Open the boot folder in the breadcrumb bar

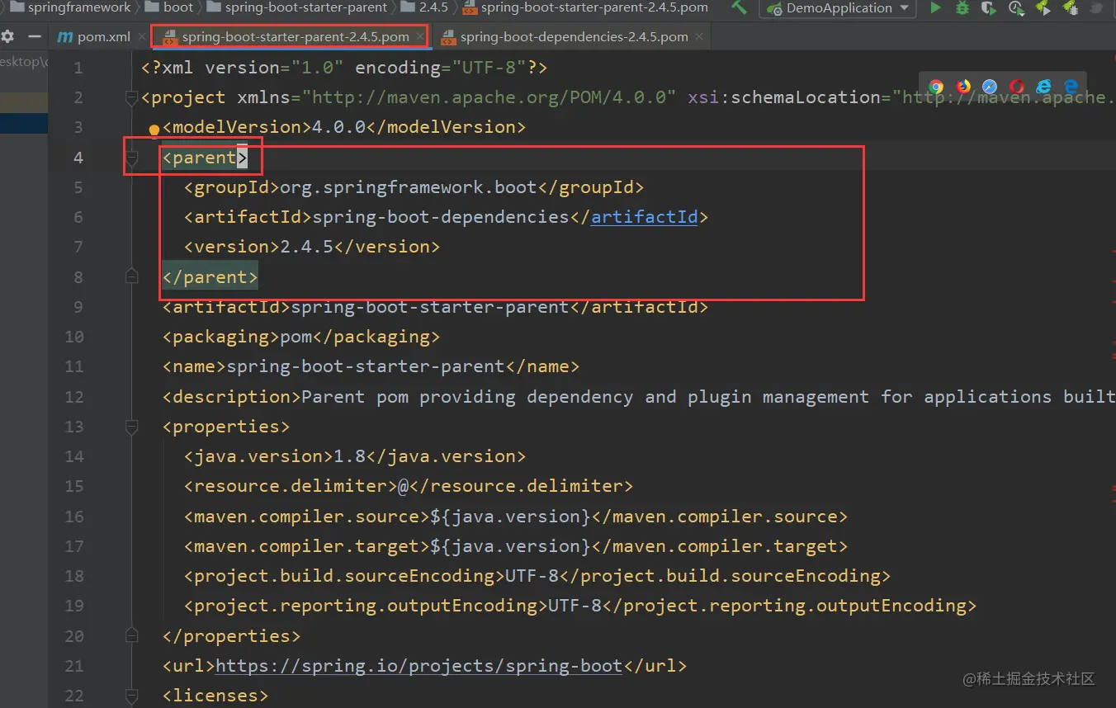point(171,8)
